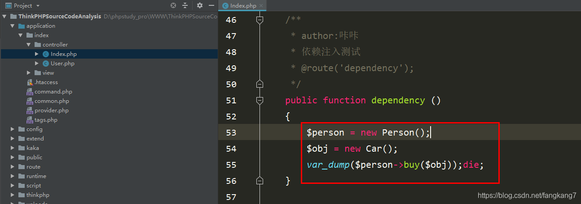This screenshot has width=581, height=204.
Task: Collapse the controller folder
Action: [x=29, y=45]
